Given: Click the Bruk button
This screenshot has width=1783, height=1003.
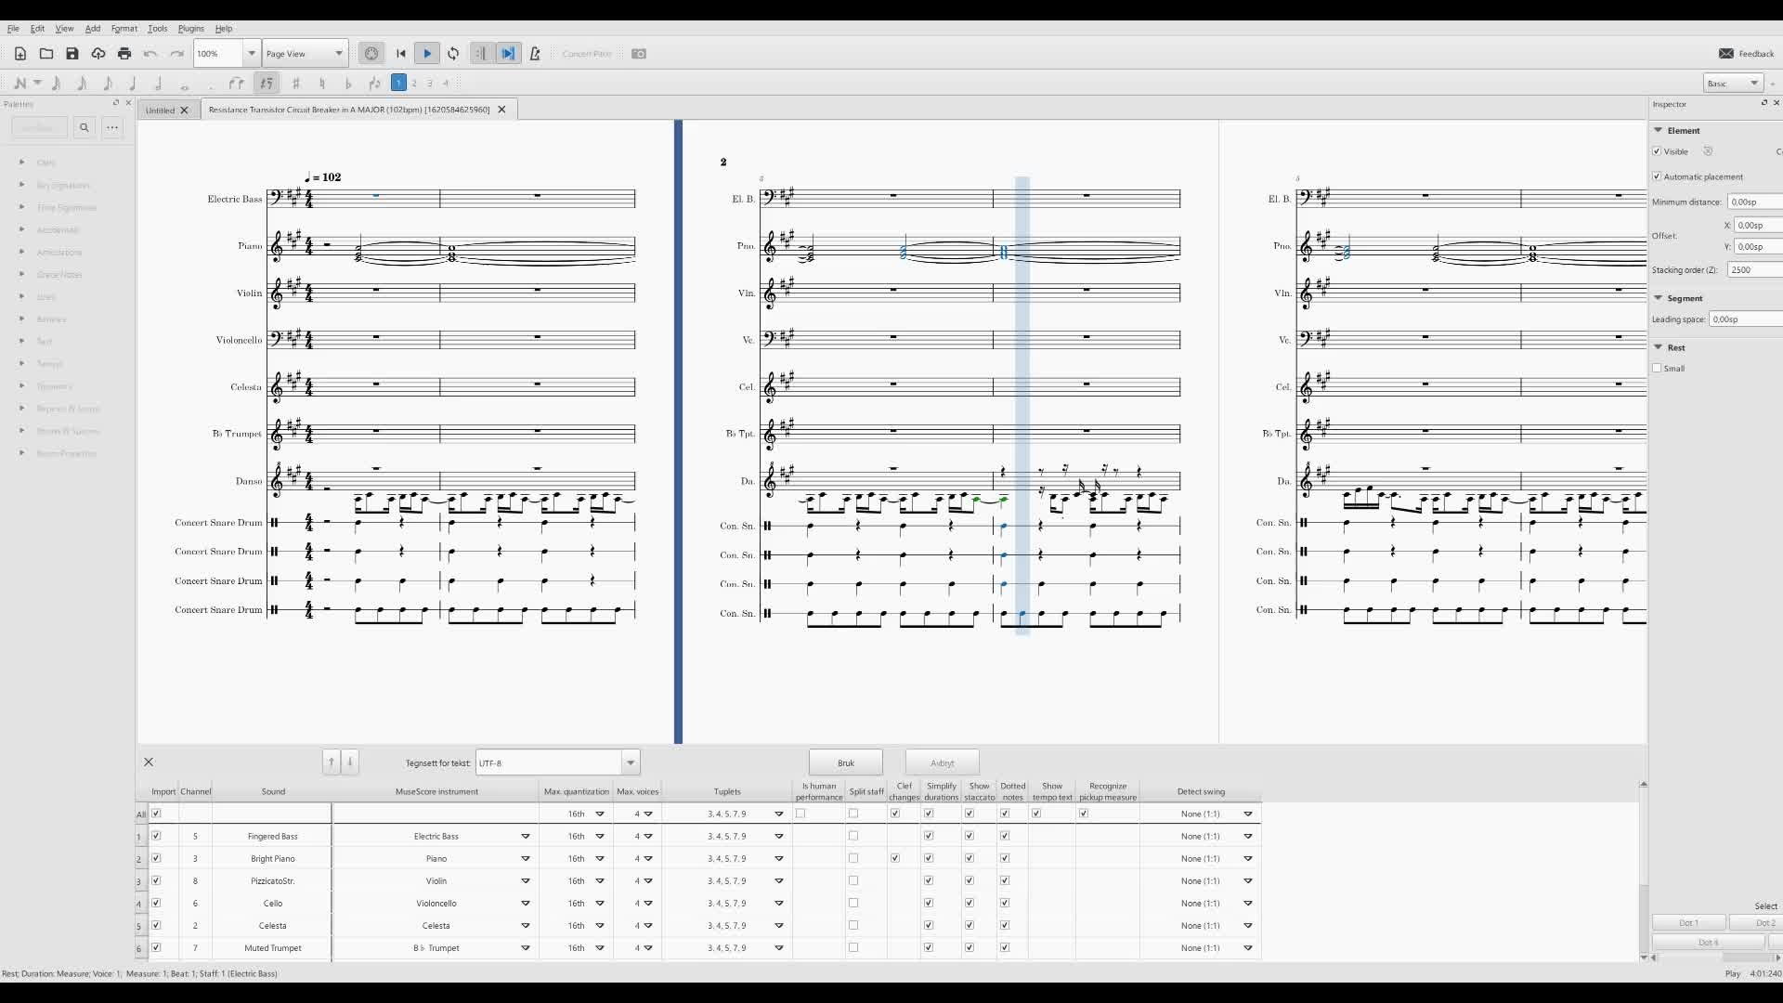Looking at the screenshot, I should coord(845,763).
